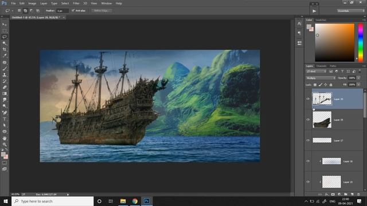367x206 pixels.
Task: Select the Zoom tool in the toolbox
Action: coord(5,145)
